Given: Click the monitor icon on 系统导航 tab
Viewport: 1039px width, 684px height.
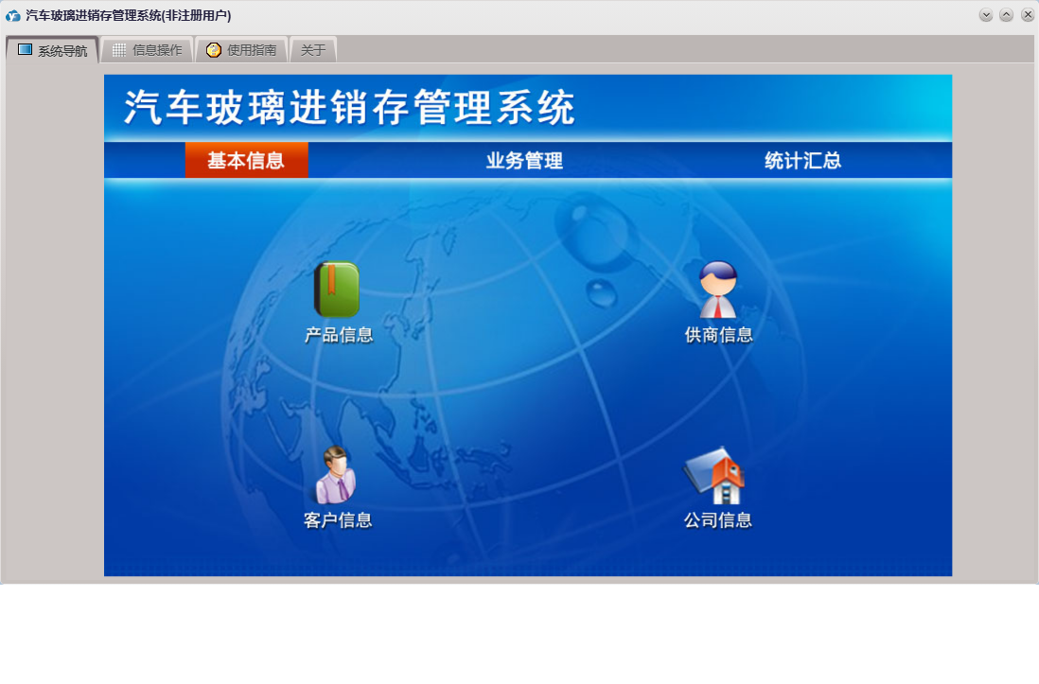Looking at the screenshot, I should pos(26,50).
